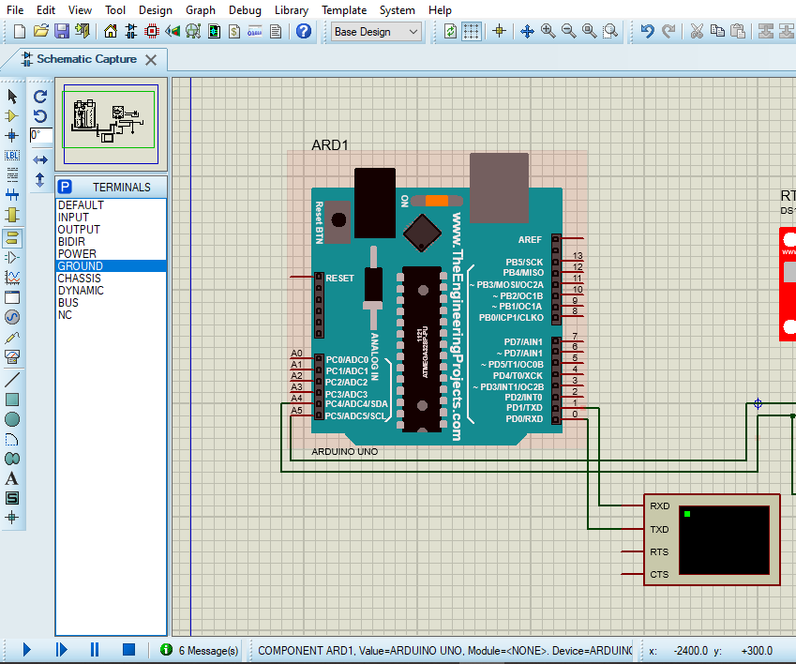Select the Virtual Instruments Mode icon

[10, 355]
